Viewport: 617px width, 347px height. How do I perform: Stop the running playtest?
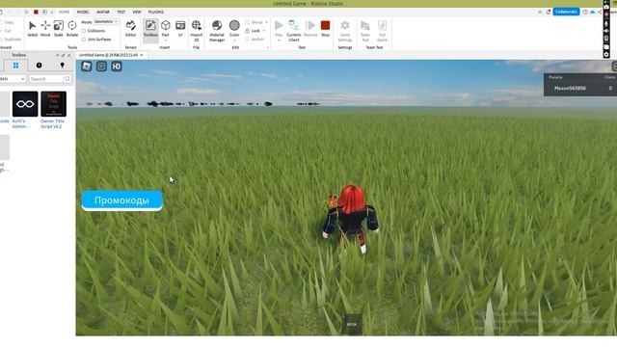point(325,29)
